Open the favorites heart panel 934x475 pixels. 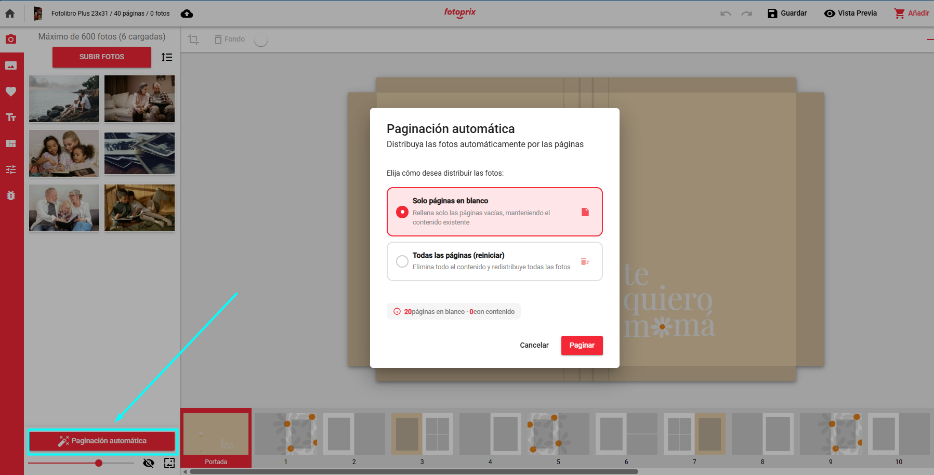pos(11,91)
